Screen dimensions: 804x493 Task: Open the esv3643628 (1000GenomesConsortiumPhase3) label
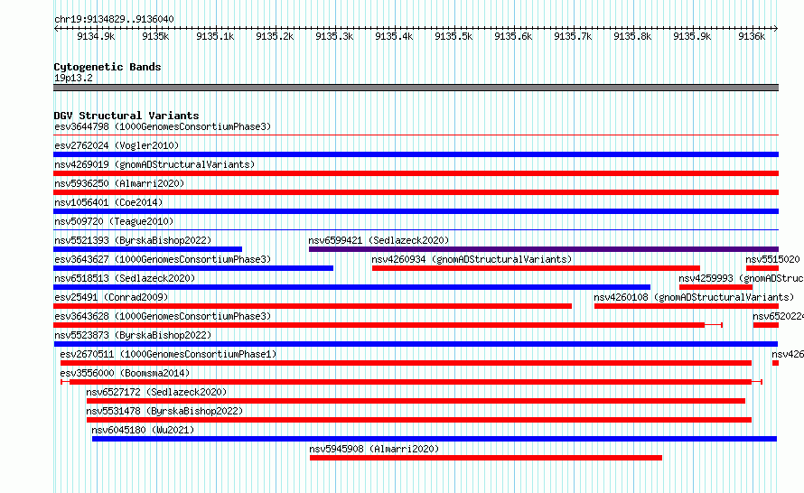point(163,316)
